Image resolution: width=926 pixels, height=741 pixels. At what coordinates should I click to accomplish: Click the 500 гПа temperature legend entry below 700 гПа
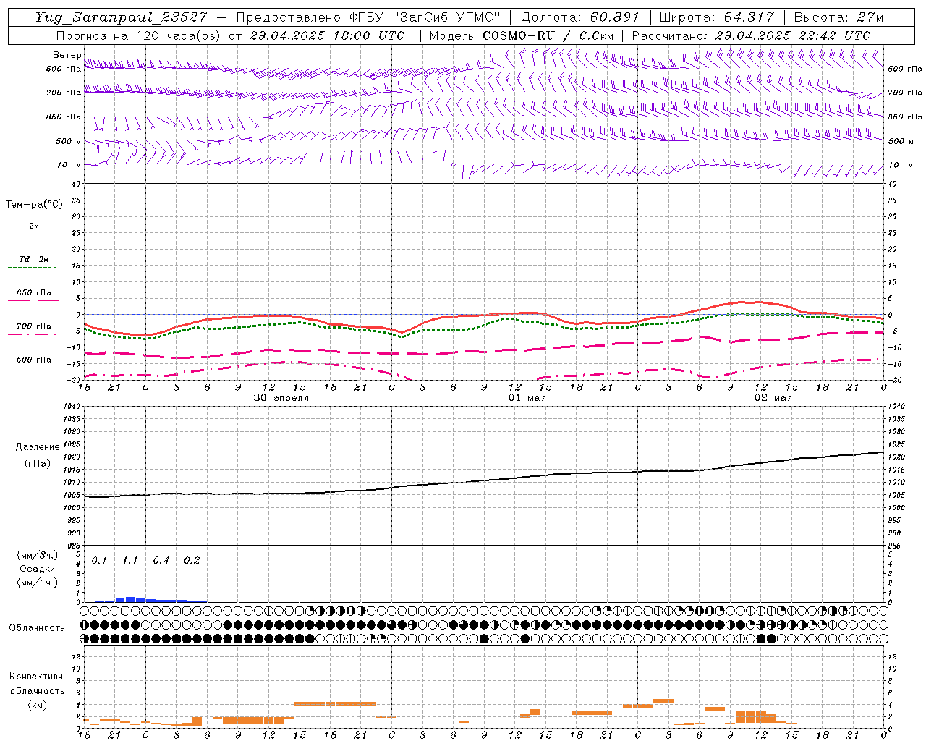[33, 359]
